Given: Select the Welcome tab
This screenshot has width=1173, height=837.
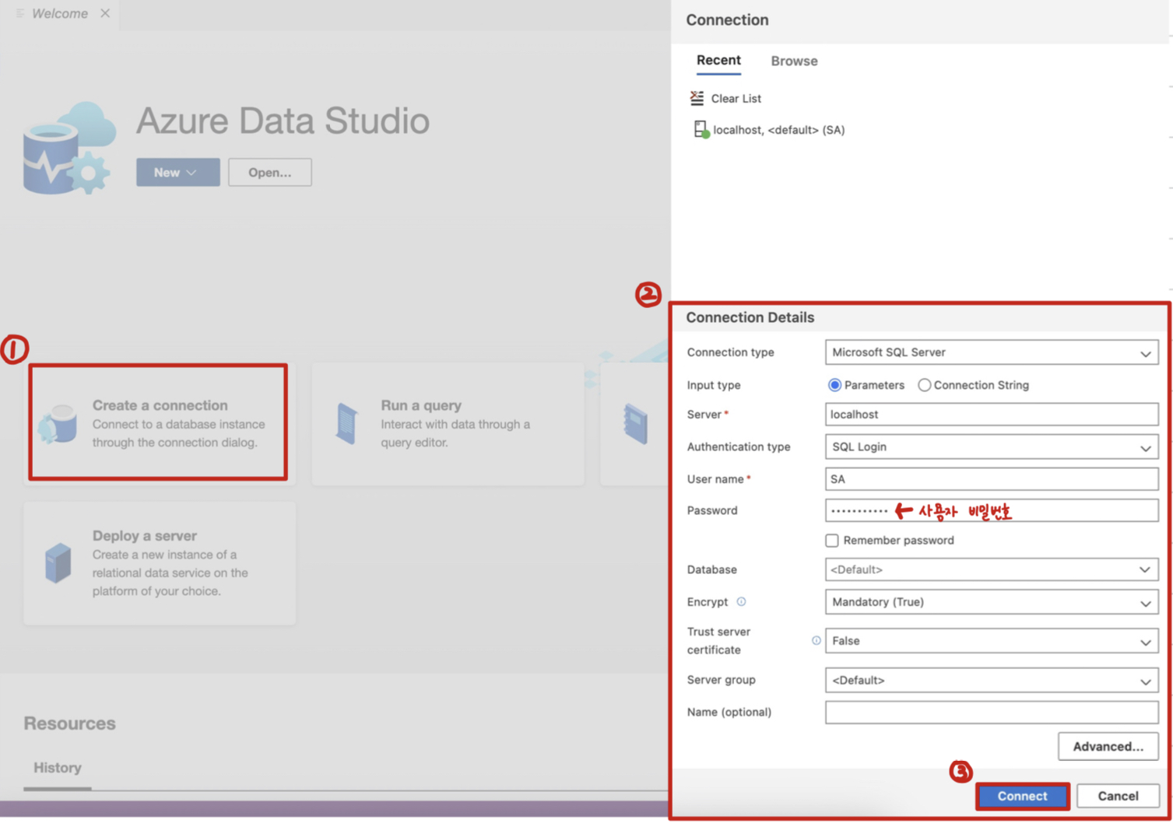Looking at the screenshot, I should point(60,13).
